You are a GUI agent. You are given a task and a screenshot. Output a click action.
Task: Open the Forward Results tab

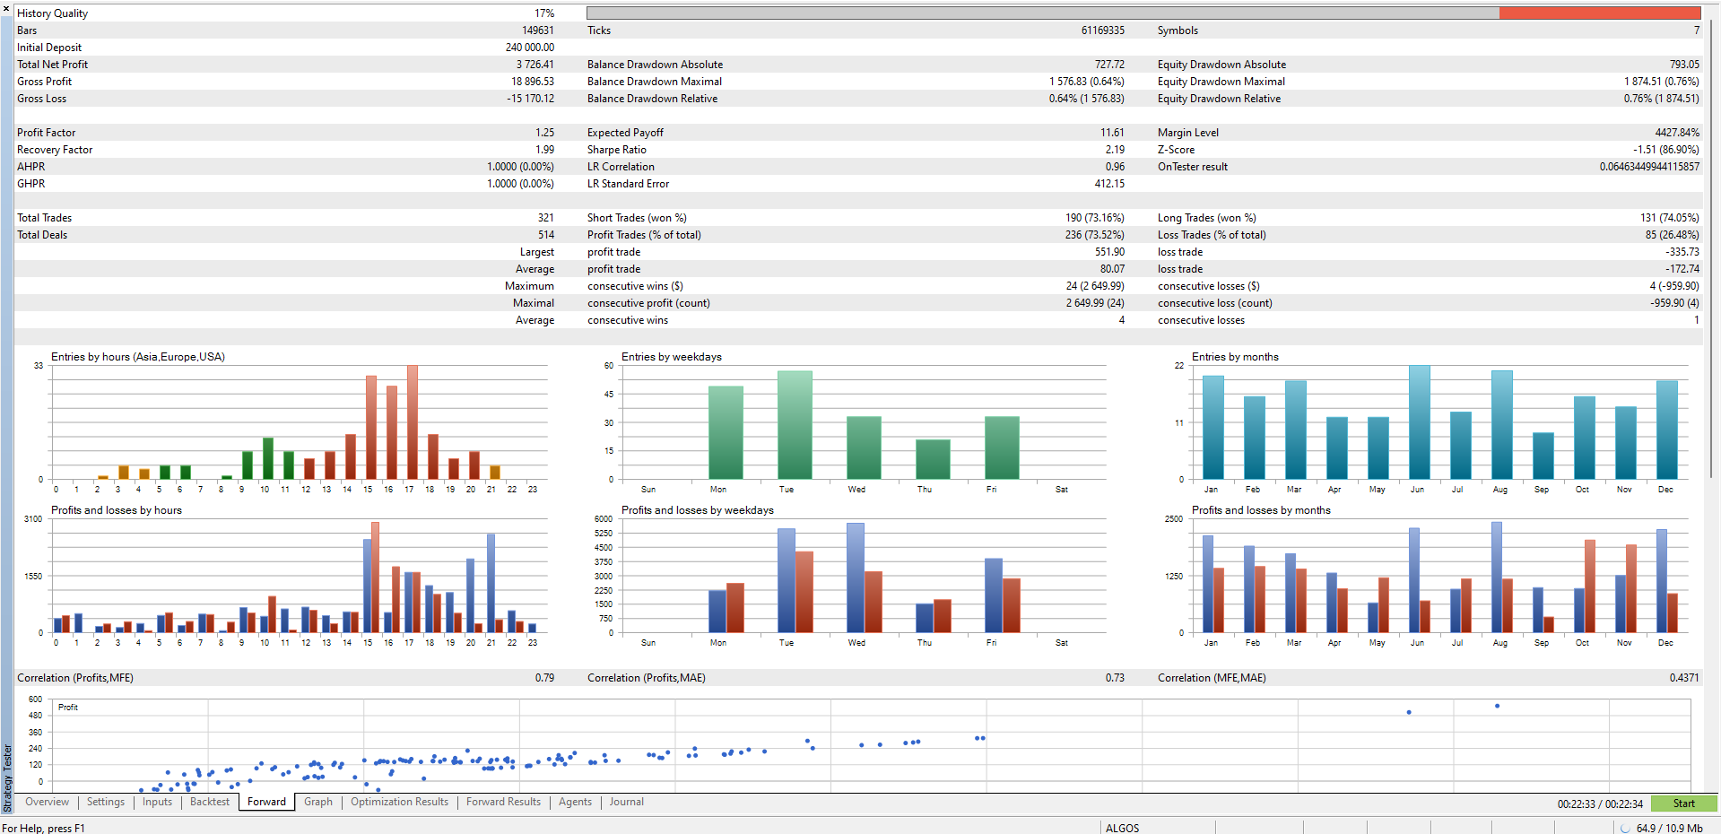(503, 802)
